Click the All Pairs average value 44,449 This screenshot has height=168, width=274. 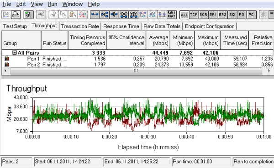pos(160,53)
